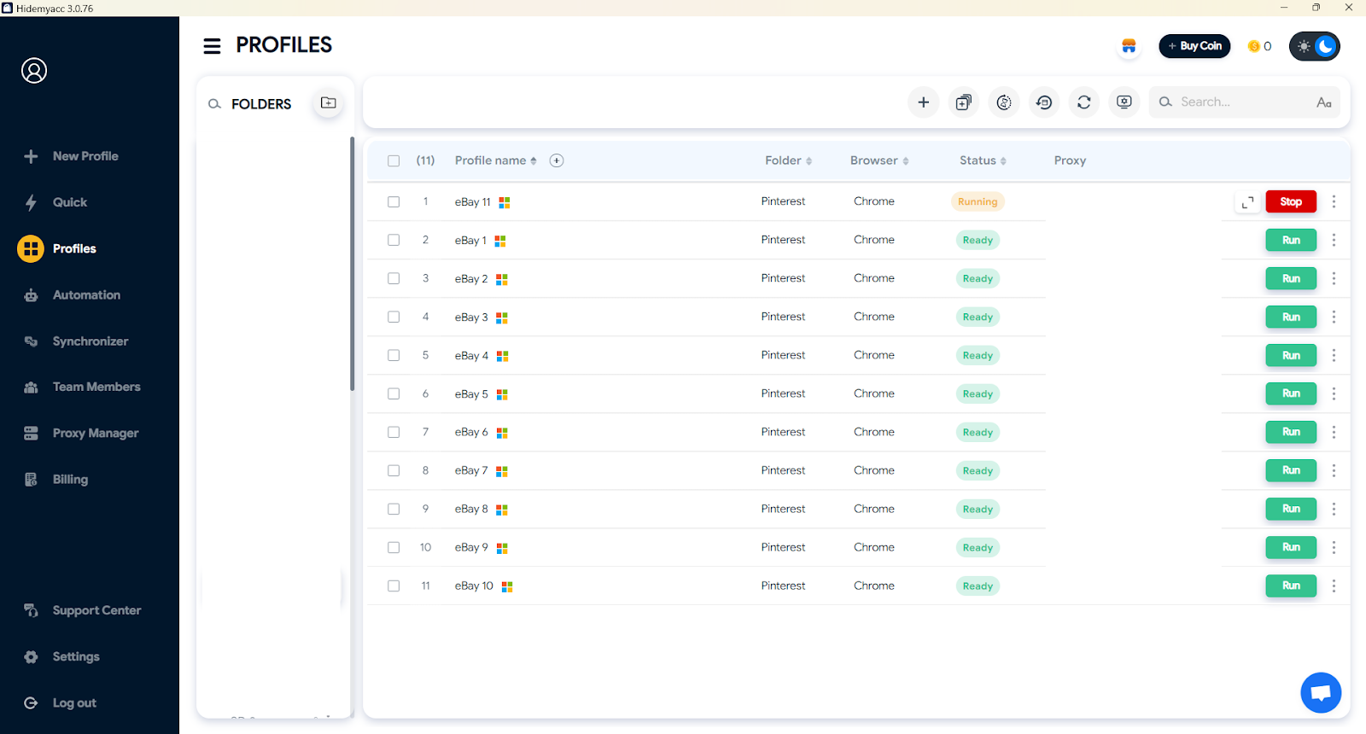
Task: Click the Windows OS icon beside eBay 3
Action: [502, 317]
